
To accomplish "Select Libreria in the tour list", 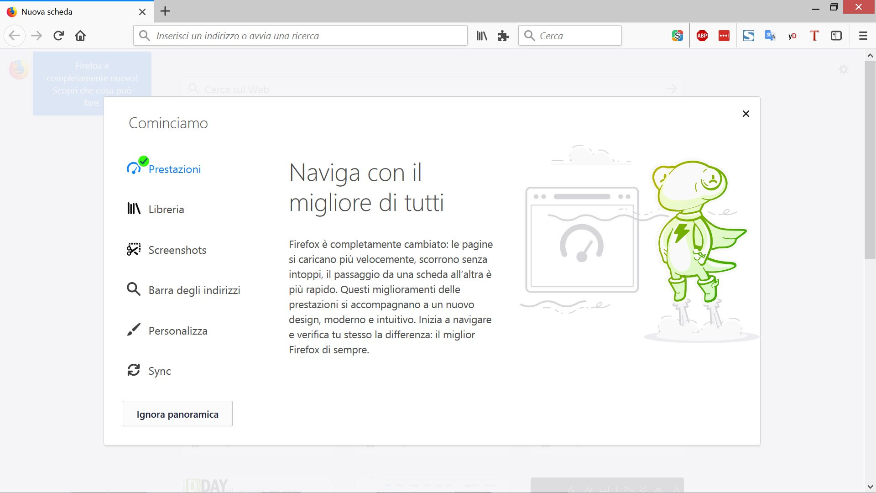I will click(x=166, y=210).
